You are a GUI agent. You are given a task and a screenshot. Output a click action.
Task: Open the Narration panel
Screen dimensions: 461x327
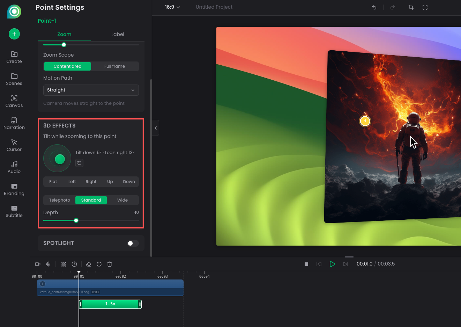(14, 123)
